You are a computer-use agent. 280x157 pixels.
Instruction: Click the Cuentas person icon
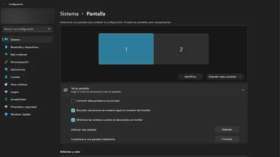[6, 77]
